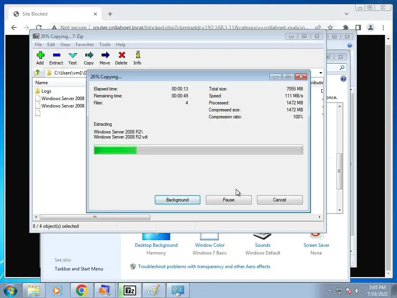
Task: Share this page icon in address bar
Action: tap(318, 28)
